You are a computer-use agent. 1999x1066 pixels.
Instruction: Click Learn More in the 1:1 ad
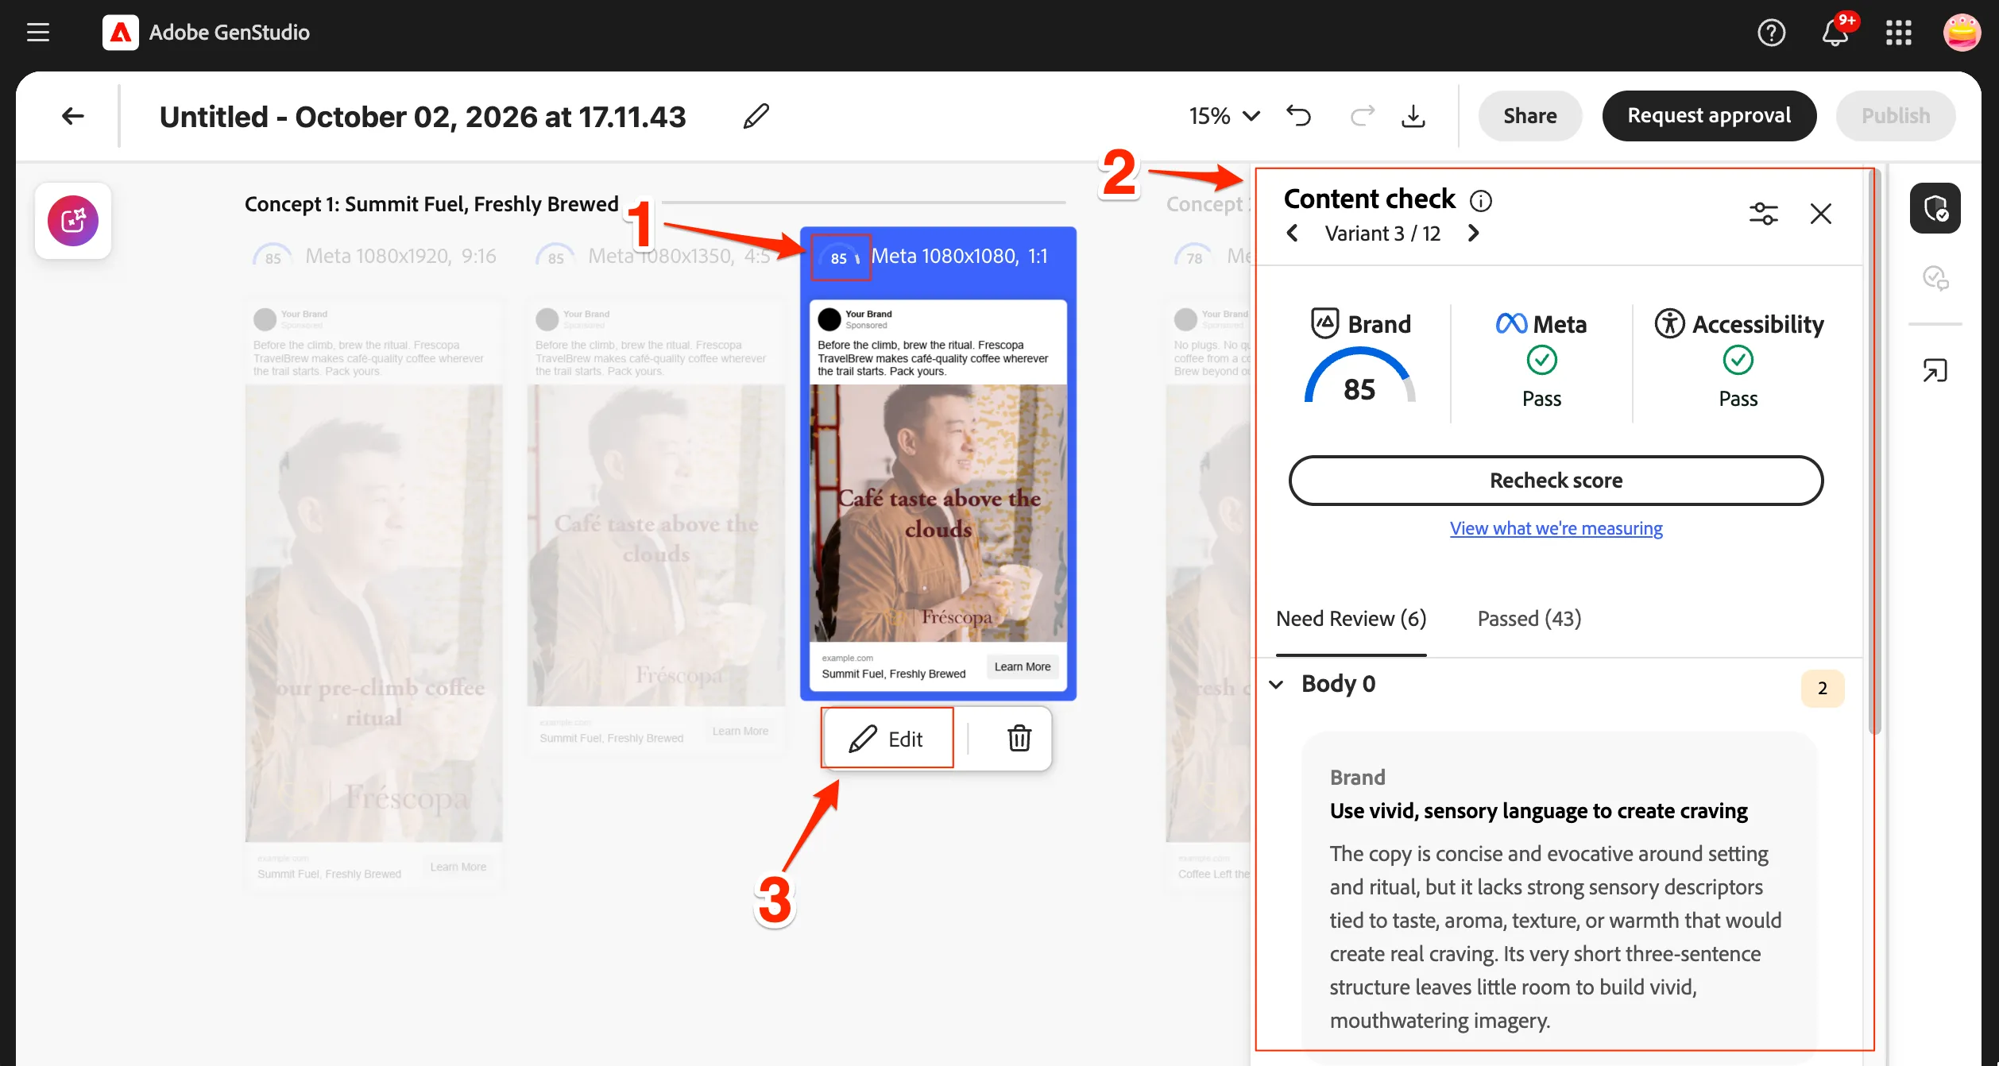click(1022, 666)
